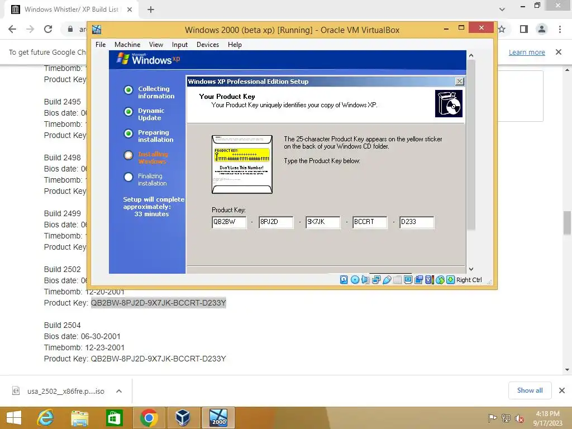Go back in Chrome browser
This screenshot has height=429, width=572.
12,29
